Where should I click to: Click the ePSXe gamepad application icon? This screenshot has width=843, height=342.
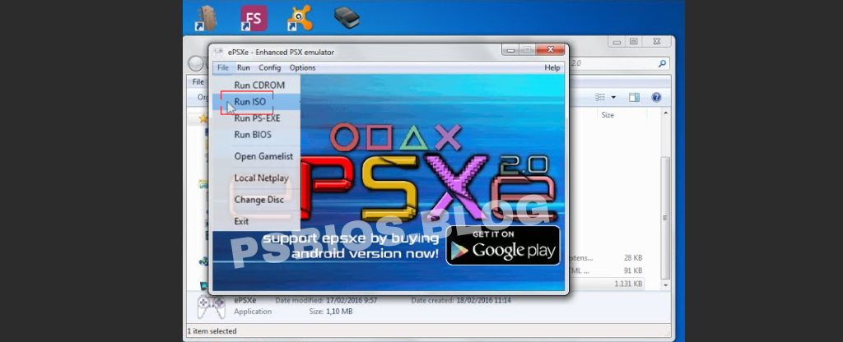[211, 306]
